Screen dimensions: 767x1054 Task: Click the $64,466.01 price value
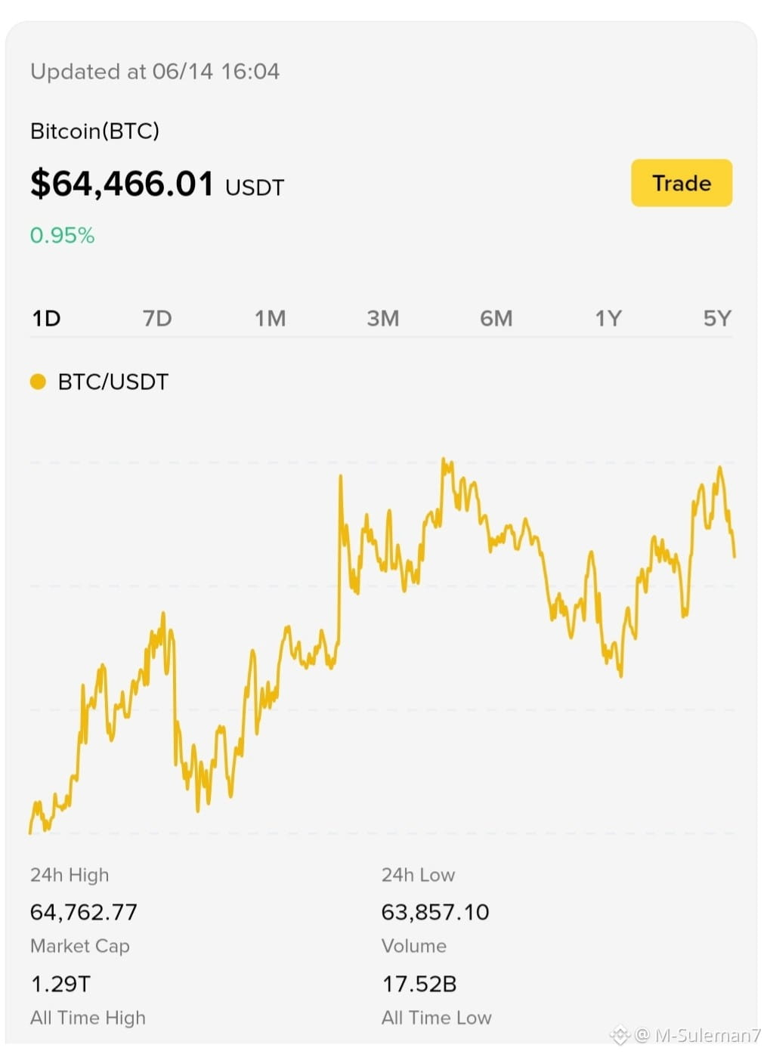pyautogui.click(x=122, y=184)
